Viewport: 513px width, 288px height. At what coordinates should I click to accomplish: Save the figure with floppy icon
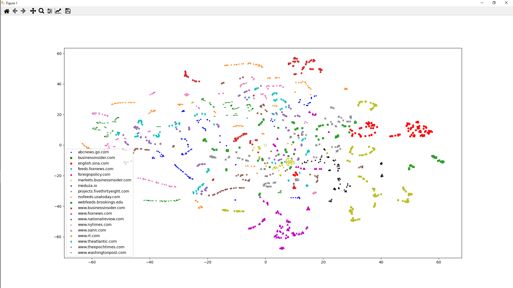pyautogui.click(x=68, y=11)
